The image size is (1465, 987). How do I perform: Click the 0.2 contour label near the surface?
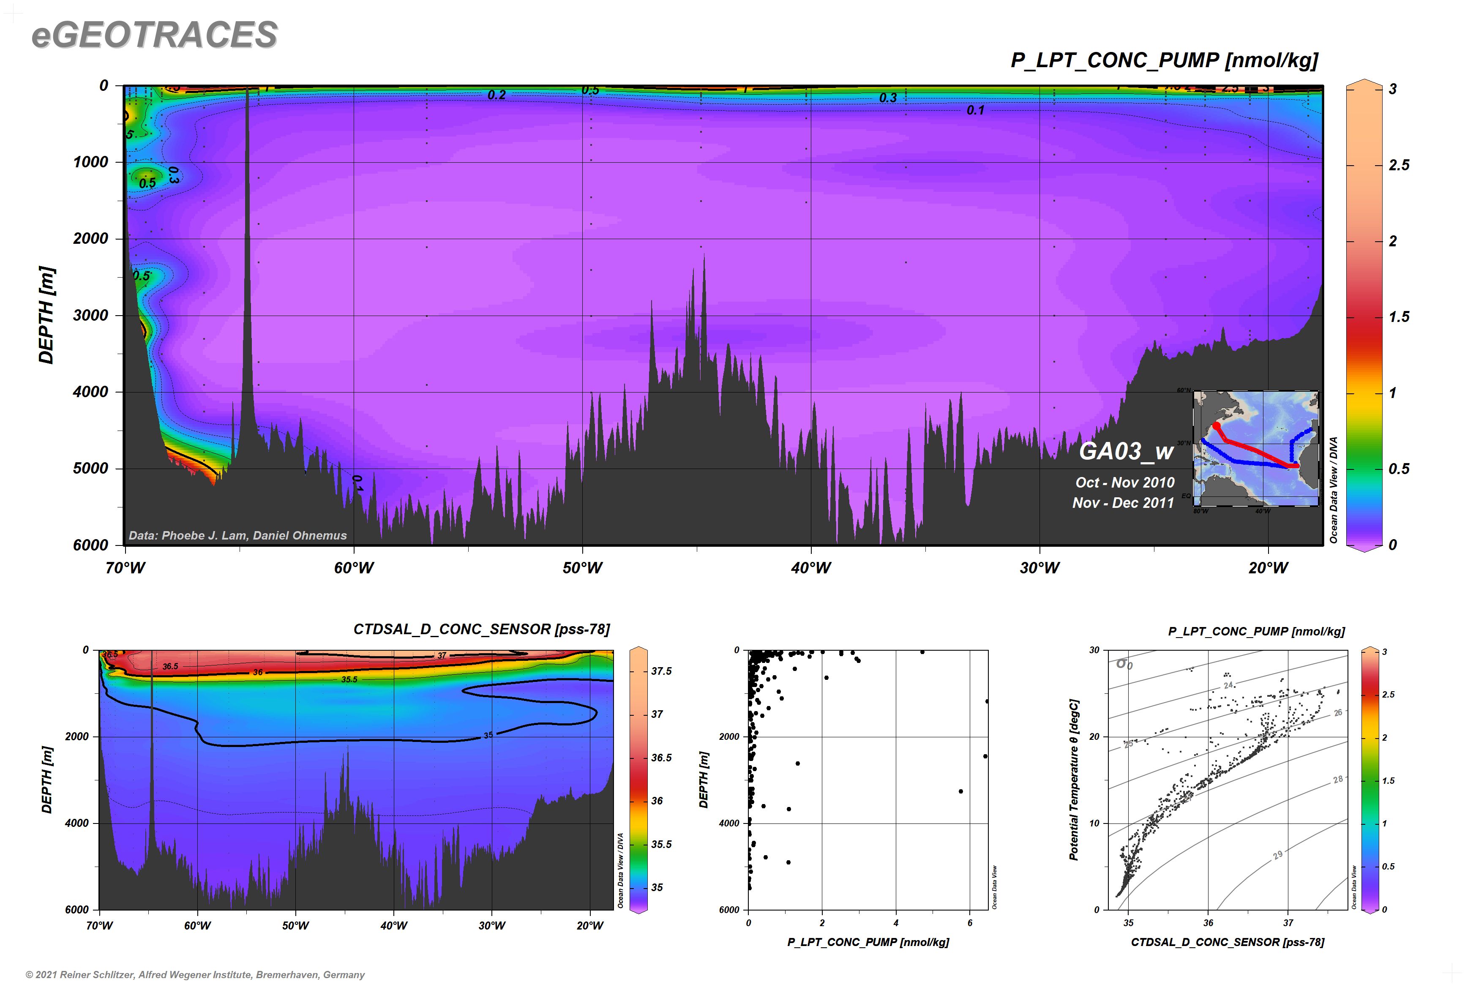(x=496, y=95)
